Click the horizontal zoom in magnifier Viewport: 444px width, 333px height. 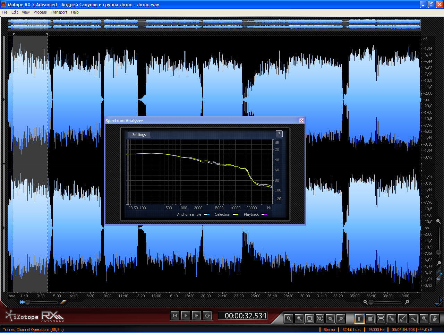pos(407,302)
